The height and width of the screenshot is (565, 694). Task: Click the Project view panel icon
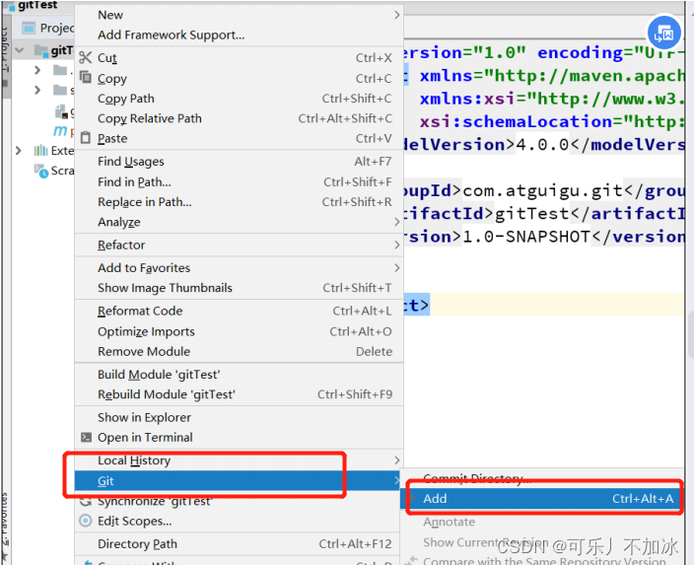(x=29, y=29)
